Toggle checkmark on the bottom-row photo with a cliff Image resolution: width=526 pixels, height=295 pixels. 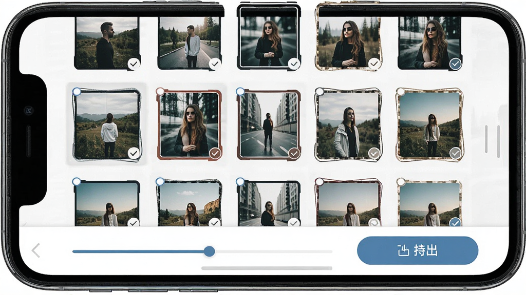pyautogui.click(x=214, y=222)
